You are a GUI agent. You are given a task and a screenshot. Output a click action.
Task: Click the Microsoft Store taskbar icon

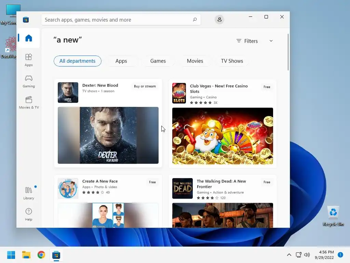click(x=56, y=255)
